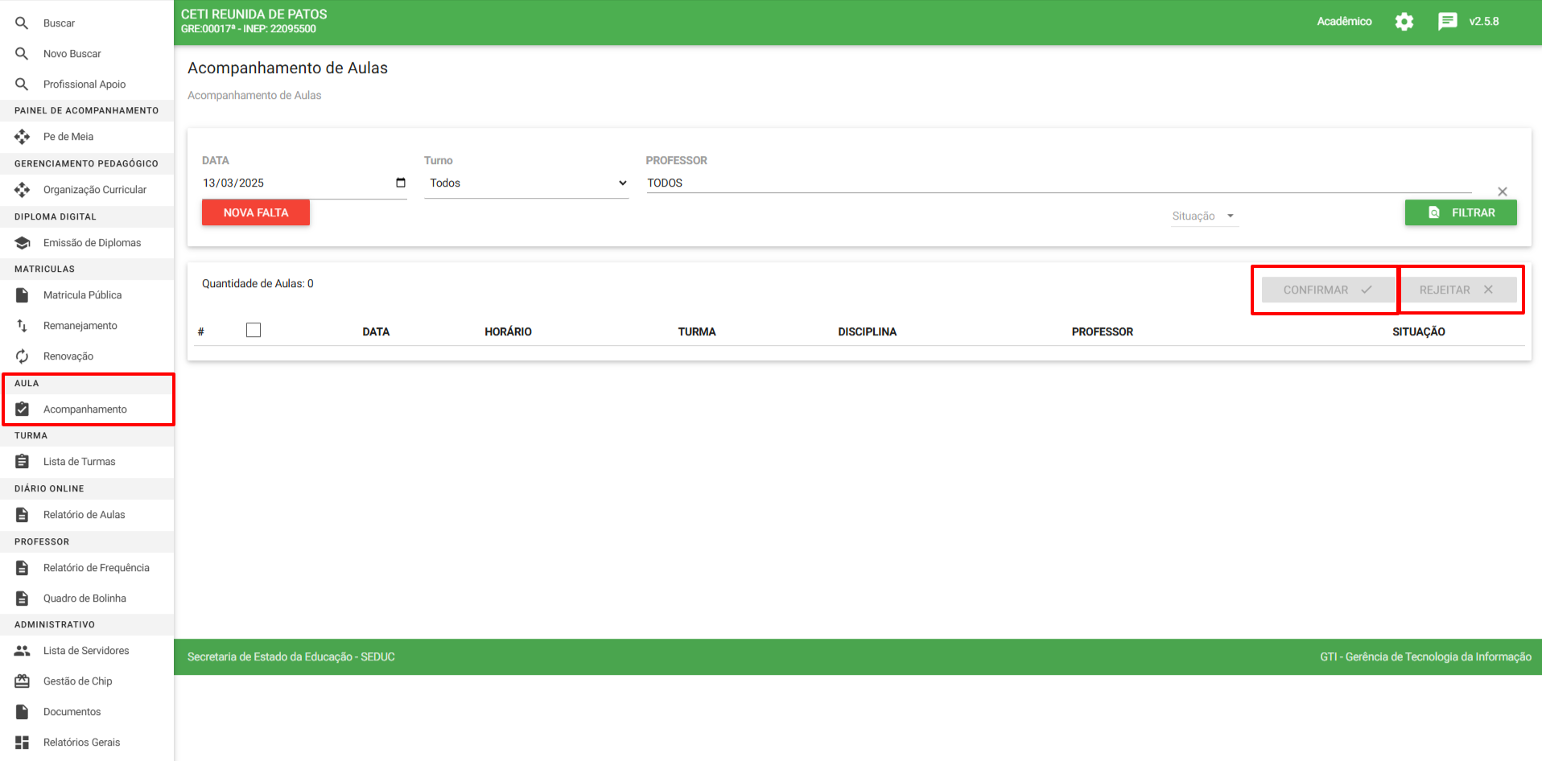The height and width of the screenshot is (761, 1542).
Task: Clear the professor field with X icon
Action: pos(1502,191)
